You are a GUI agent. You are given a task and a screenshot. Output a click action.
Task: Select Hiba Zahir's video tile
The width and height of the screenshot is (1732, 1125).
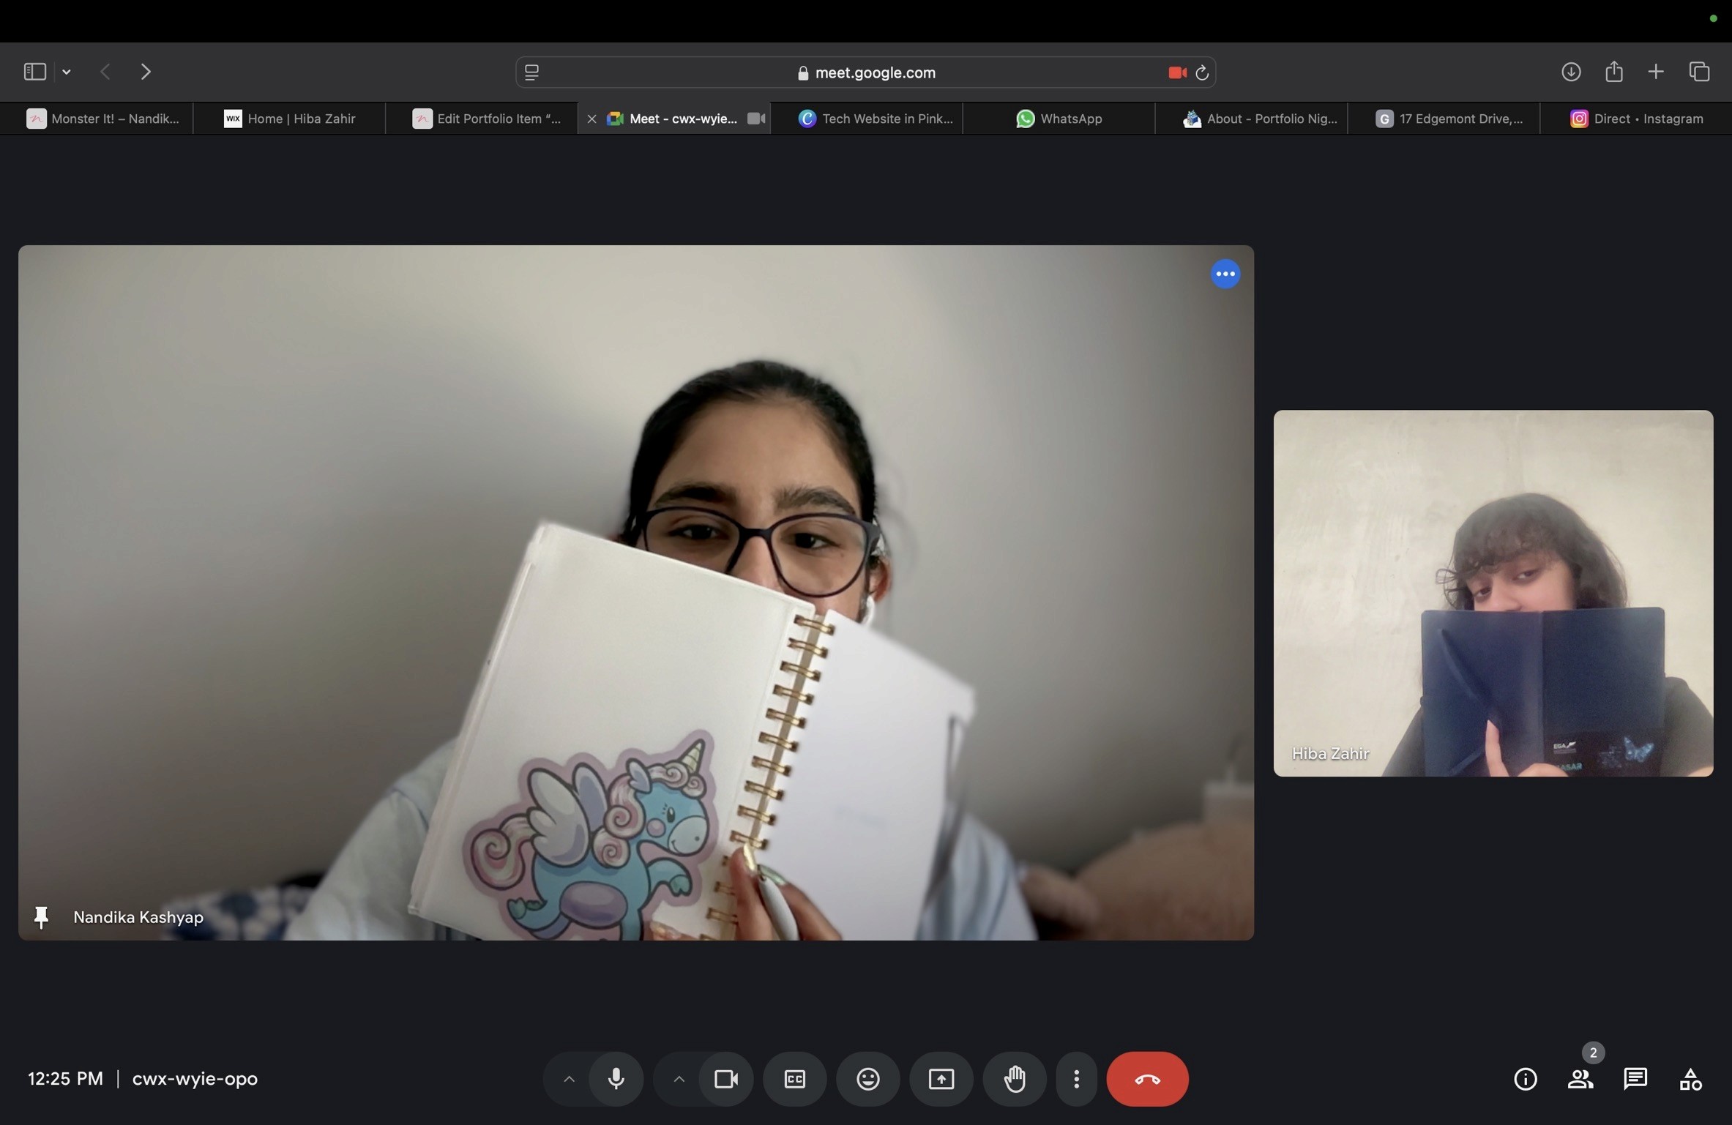(x=1493, y=593)
